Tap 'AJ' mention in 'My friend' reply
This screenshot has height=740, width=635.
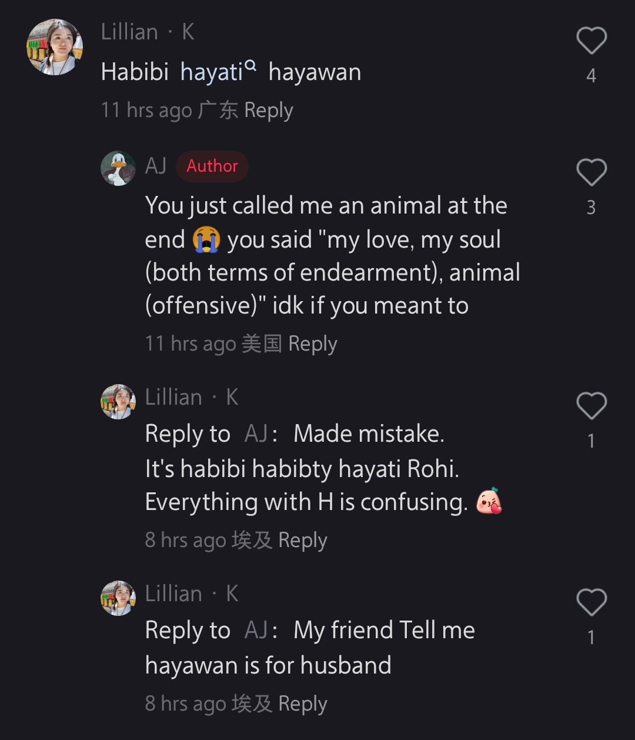pos(256,631)
